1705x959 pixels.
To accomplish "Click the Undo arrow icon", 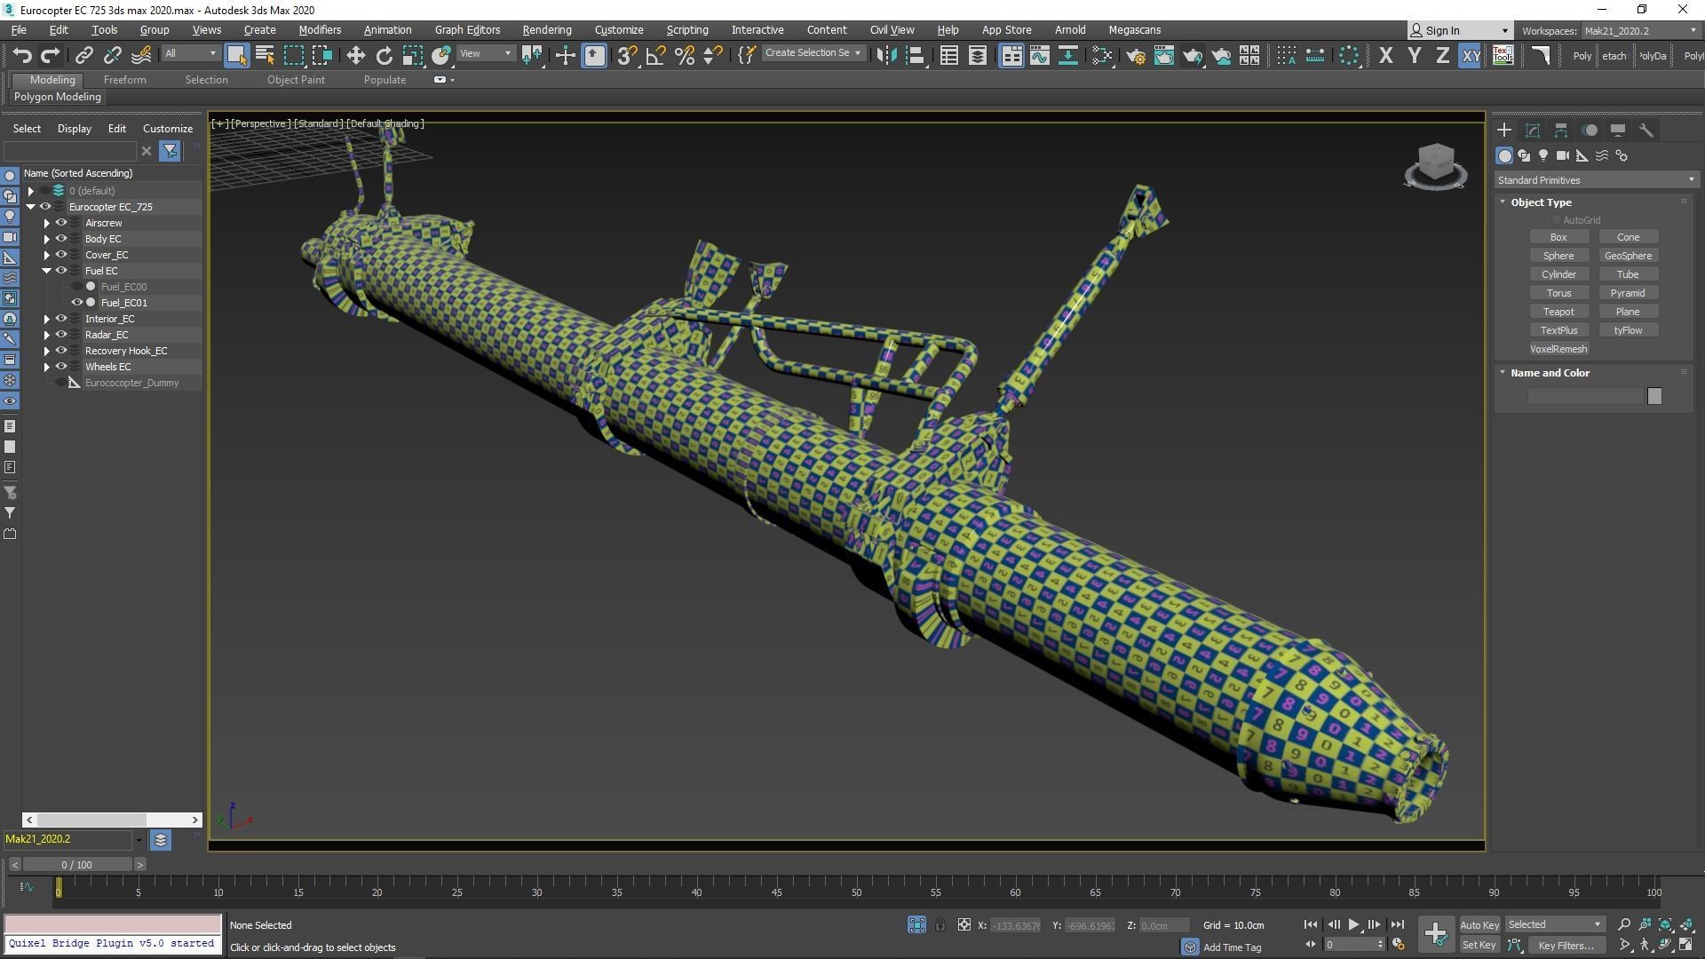I will coord(22,55).
